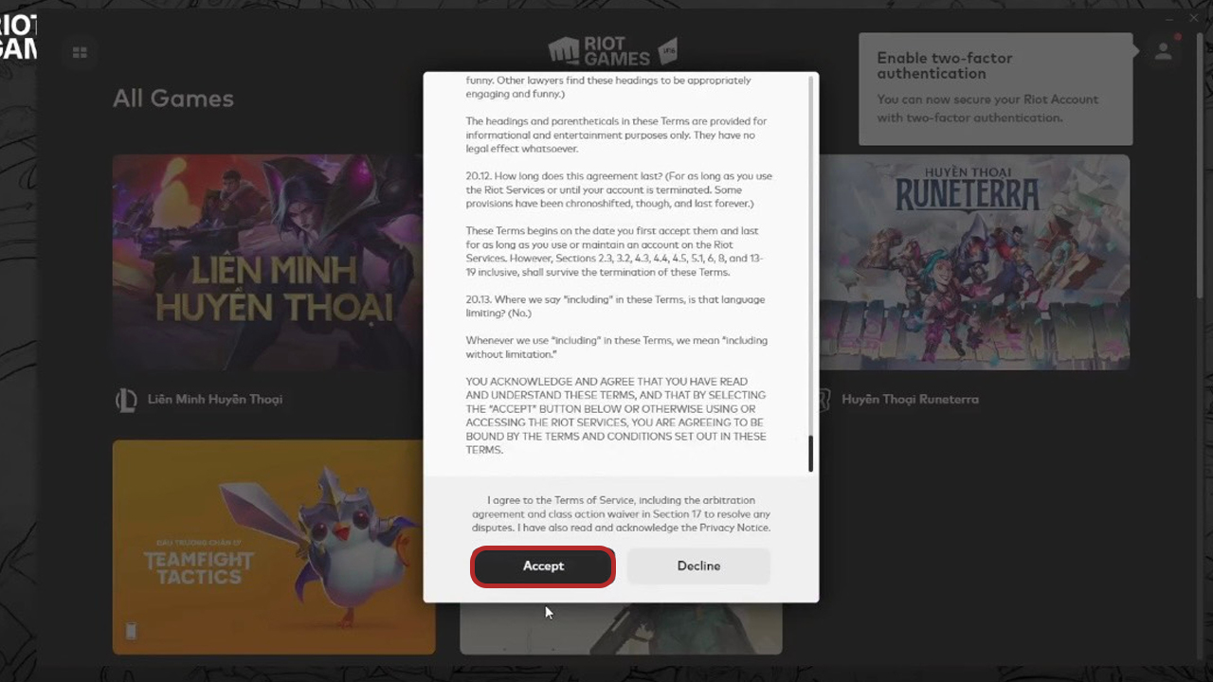Click the mobile device icon on Teamfight Tactics card
Screen dimensions: 1213x682
click(131, 631)
